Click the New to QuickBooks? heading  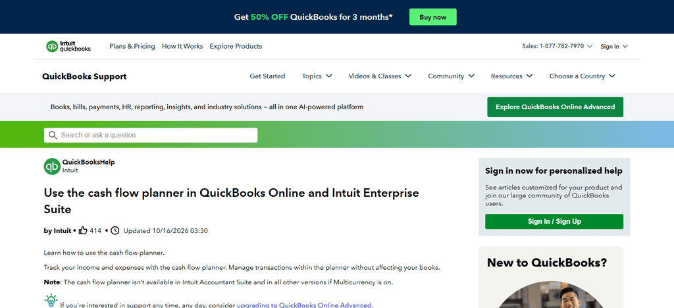coord(547,263)
